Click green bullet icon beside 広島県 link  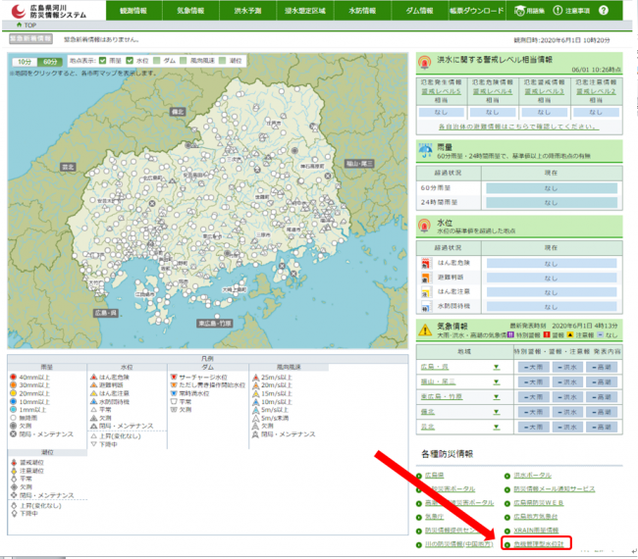[x=419, y=476]
